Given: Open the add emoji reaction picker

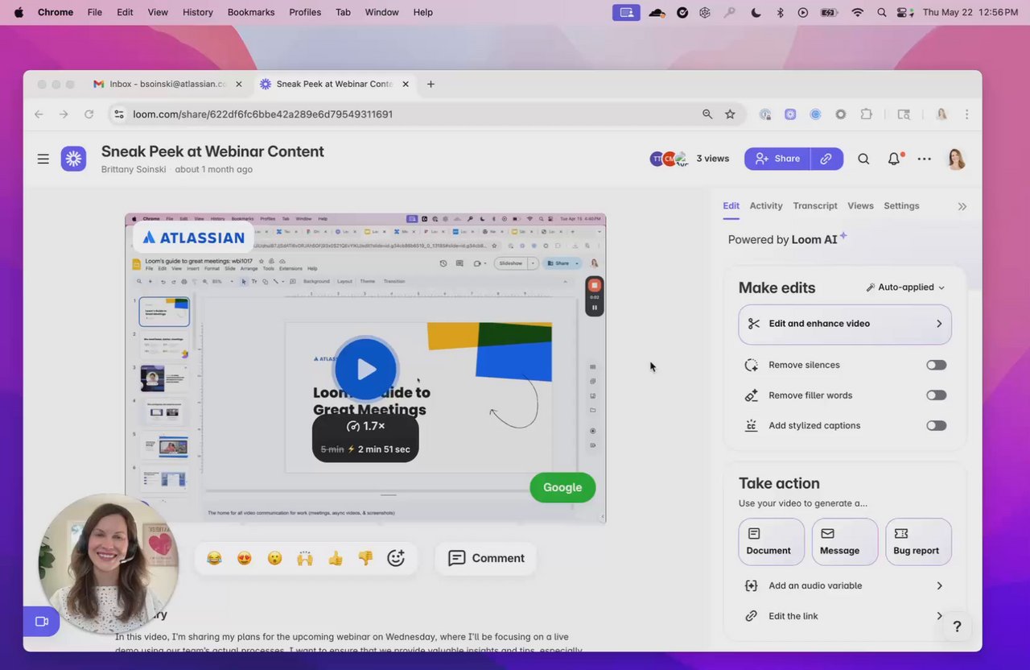Looking at the screenshot, I should pyautogui.click(x=396, y=558).
